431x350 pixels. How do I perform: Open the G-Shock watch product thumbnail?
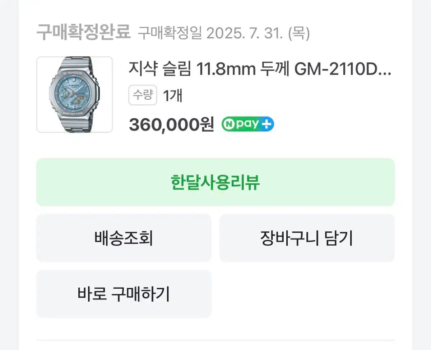74,95
